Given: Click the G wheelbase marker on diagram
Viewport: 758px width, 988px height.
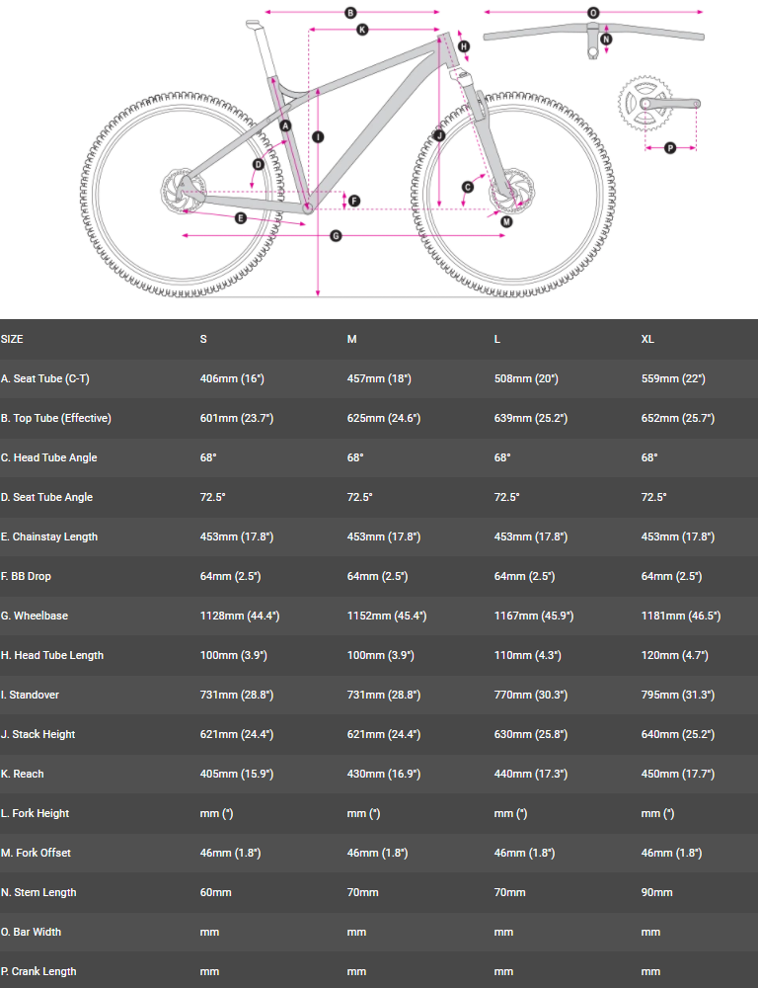Looking at the screenshot, I should [336, 235].
